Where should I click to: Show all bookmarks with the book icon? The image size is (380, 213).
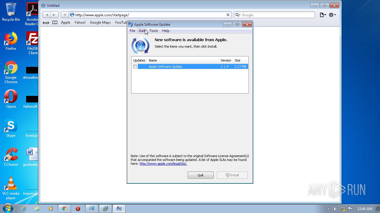coord(55,22)
